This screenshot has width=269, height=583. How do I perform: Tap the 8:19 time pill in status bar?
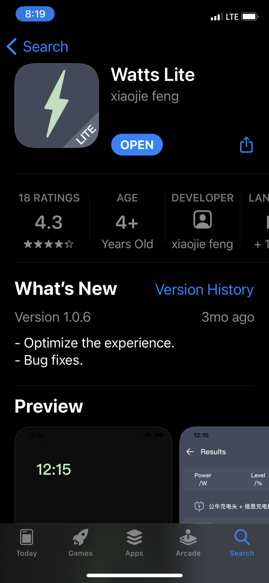tap(35, 14)
